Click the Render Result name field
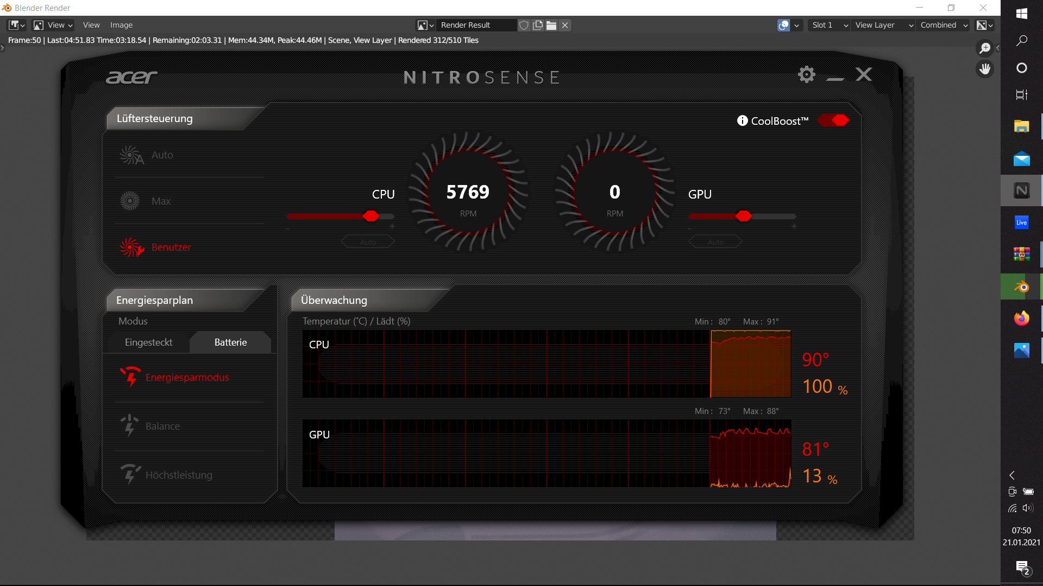Viewport: 1043px width, 586px height. pyautogui.click(x=476, y=25)
